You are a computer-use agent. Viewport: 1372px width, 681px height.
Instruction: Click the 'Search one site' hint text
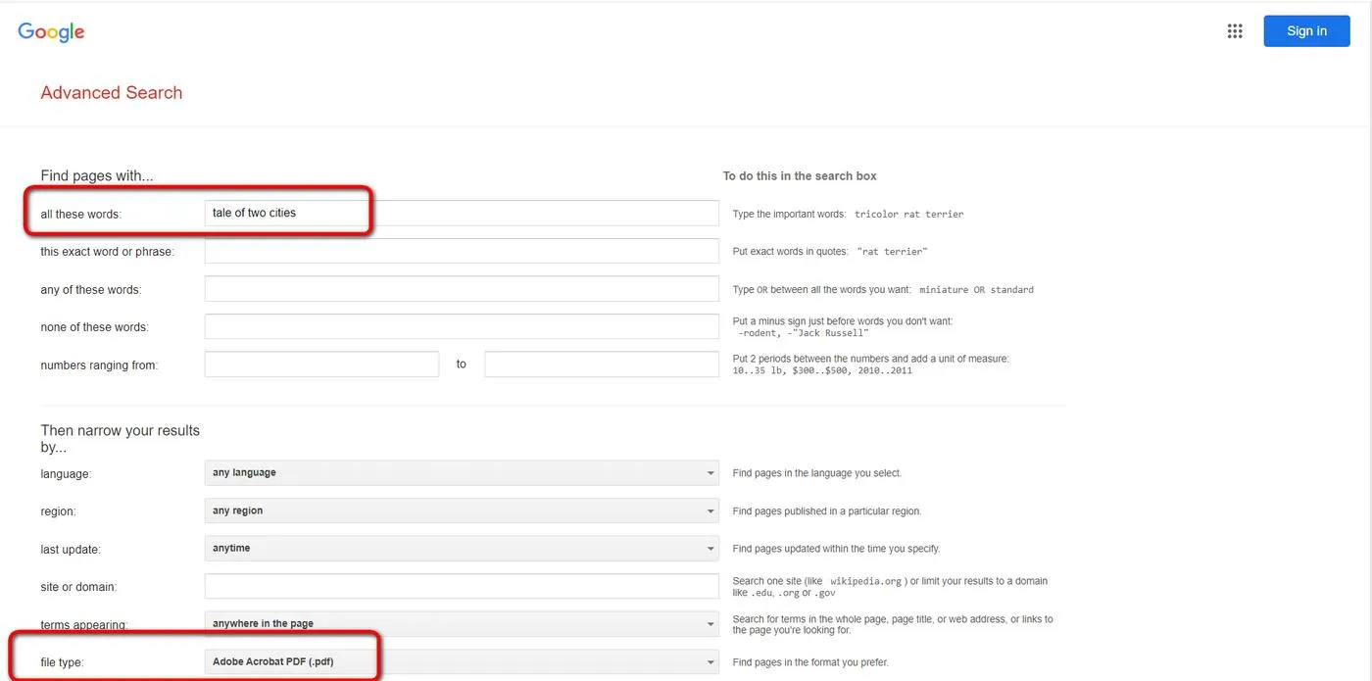pyautogui.click(x=890, y=587)
